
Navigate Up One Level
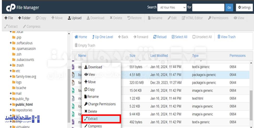coord(103,37)
